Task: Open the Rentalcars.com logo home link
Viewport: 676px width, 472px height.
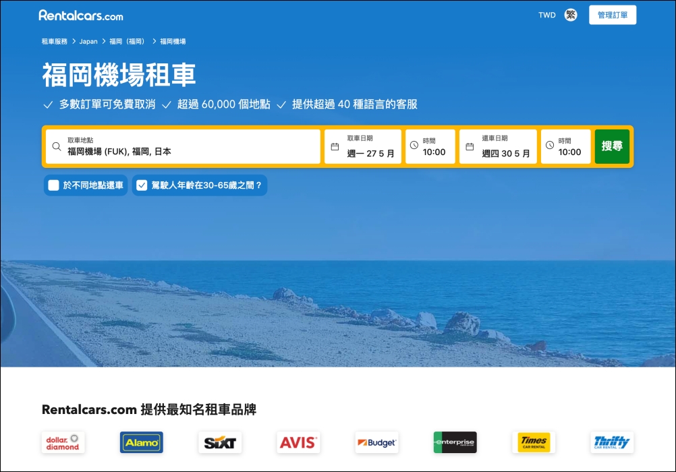Action: pos(80,16)
